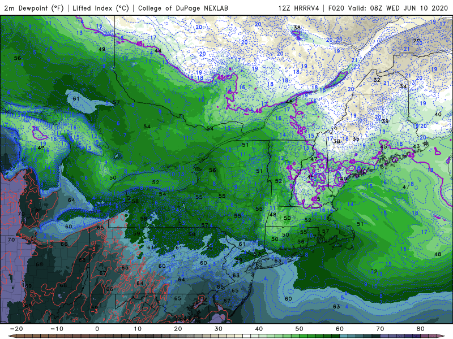
Task: Click the 20 label on the color scale
Action: tap(178, 329)
